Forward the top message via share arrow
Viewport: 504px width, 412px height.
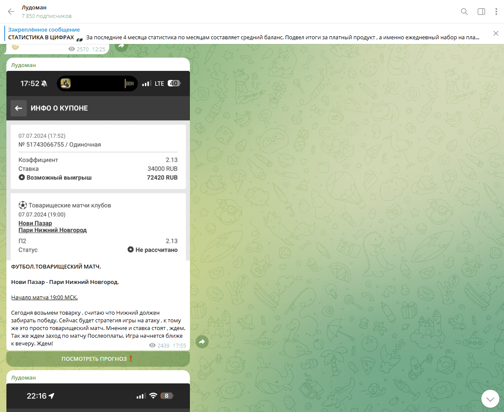tap(121, 46)
